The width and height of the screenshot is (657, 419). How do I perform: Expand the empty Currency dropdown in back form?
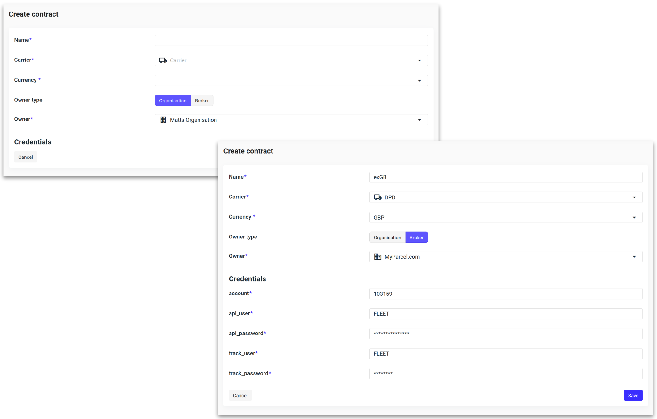click(419, 81)
